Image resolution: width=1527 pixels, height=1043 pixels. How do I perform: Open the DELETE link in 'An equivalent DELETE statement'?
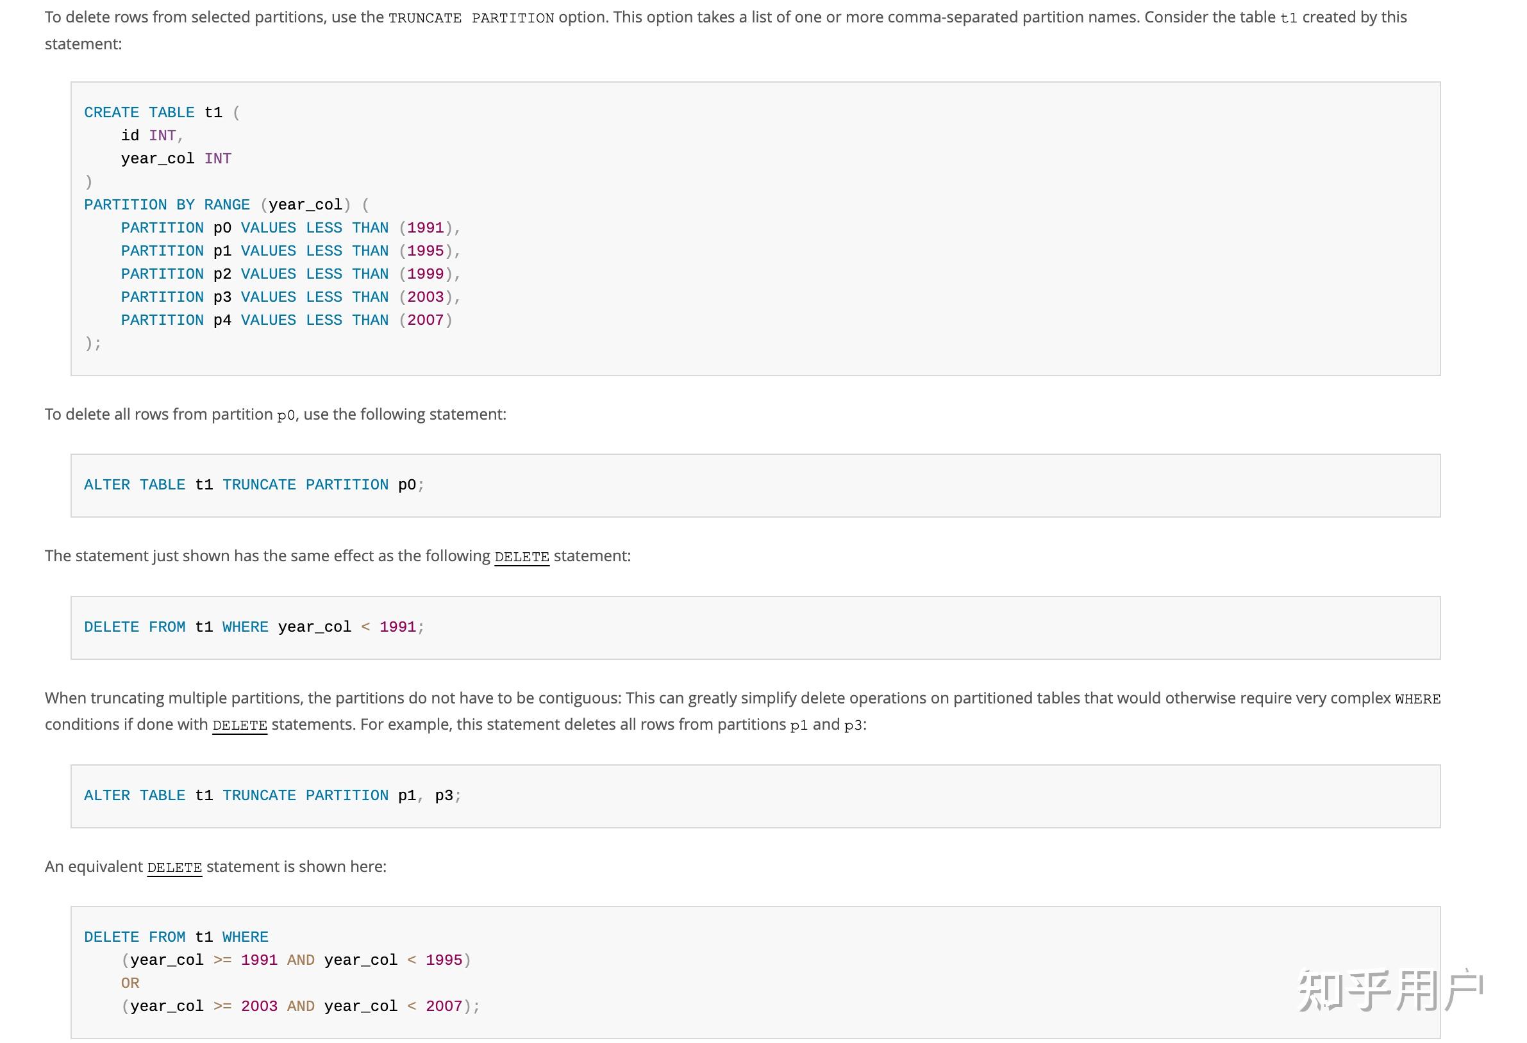(x=174, y=867)
